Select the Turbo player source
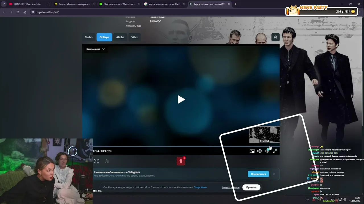This screenshot has width=364, height=204. (x=89, y=37)
